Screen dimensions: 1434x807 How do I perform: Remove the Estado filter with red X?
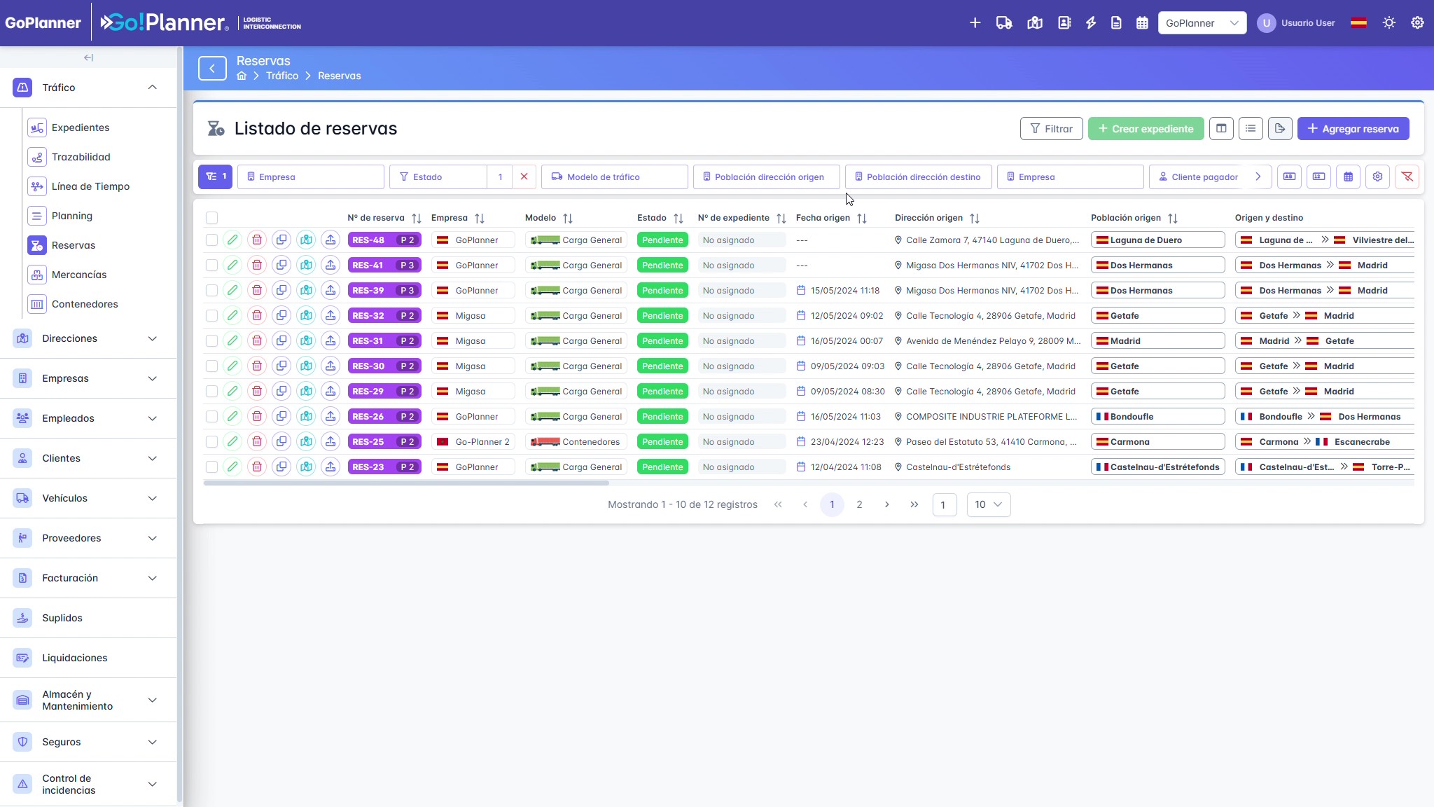pyautogui.click(x=524, y=177)
